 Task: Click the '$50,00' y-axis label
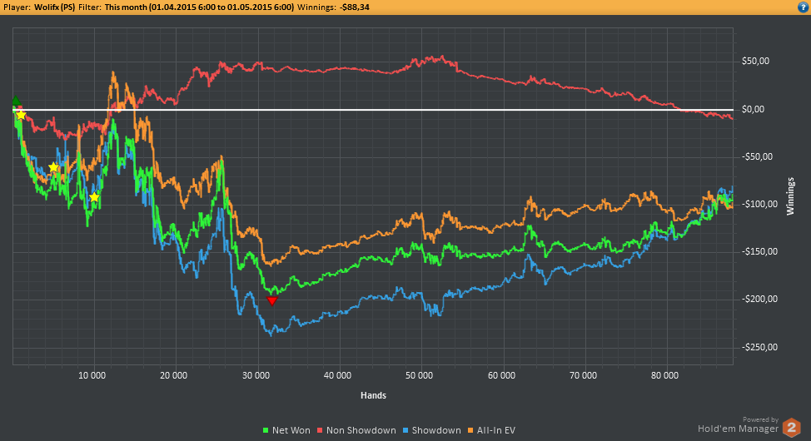click(756, 61)
